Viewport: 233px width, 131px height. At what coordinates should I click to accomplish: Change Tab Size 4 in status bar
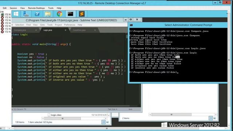[112, 109]
